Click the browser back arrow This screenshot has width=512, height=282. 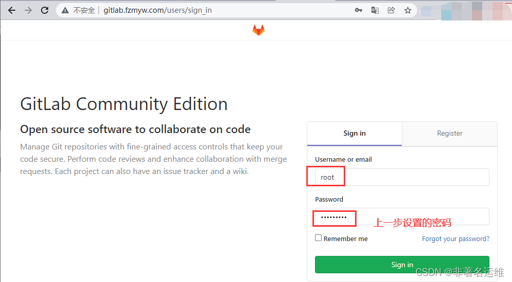pyautogui.click(x=12, y=10)
